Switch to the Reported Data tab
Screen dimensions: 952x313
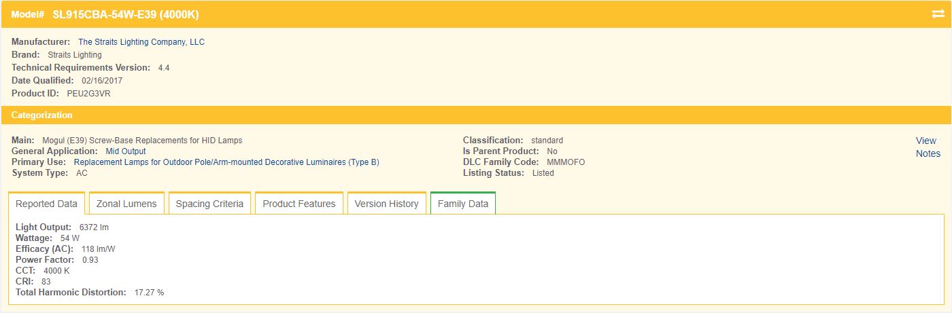tap(46, 204)
